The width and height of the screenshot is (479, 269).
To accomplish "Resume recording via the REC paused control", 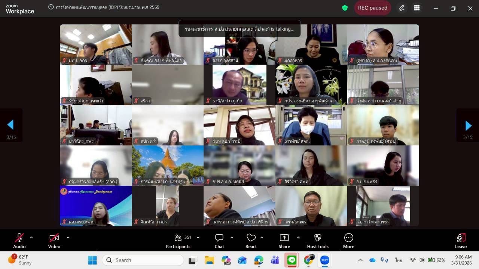I will coord(372,7).
